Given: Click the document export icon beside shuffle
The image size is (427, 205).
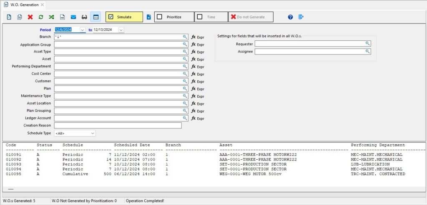Looking at the screenshot, I should [x=63, y=17].
